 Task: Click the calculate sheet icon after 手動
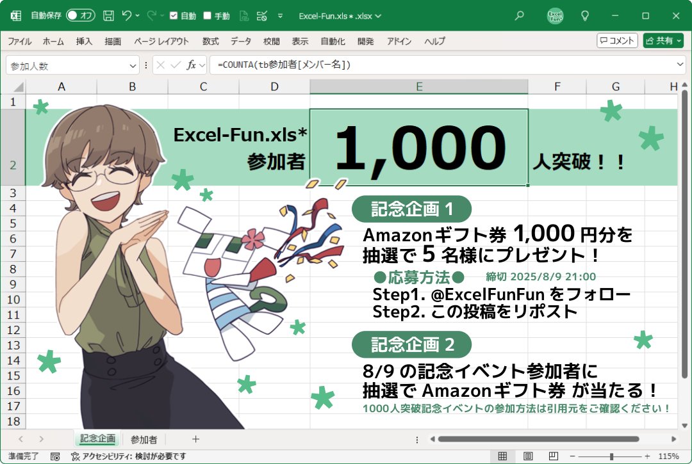244,16
